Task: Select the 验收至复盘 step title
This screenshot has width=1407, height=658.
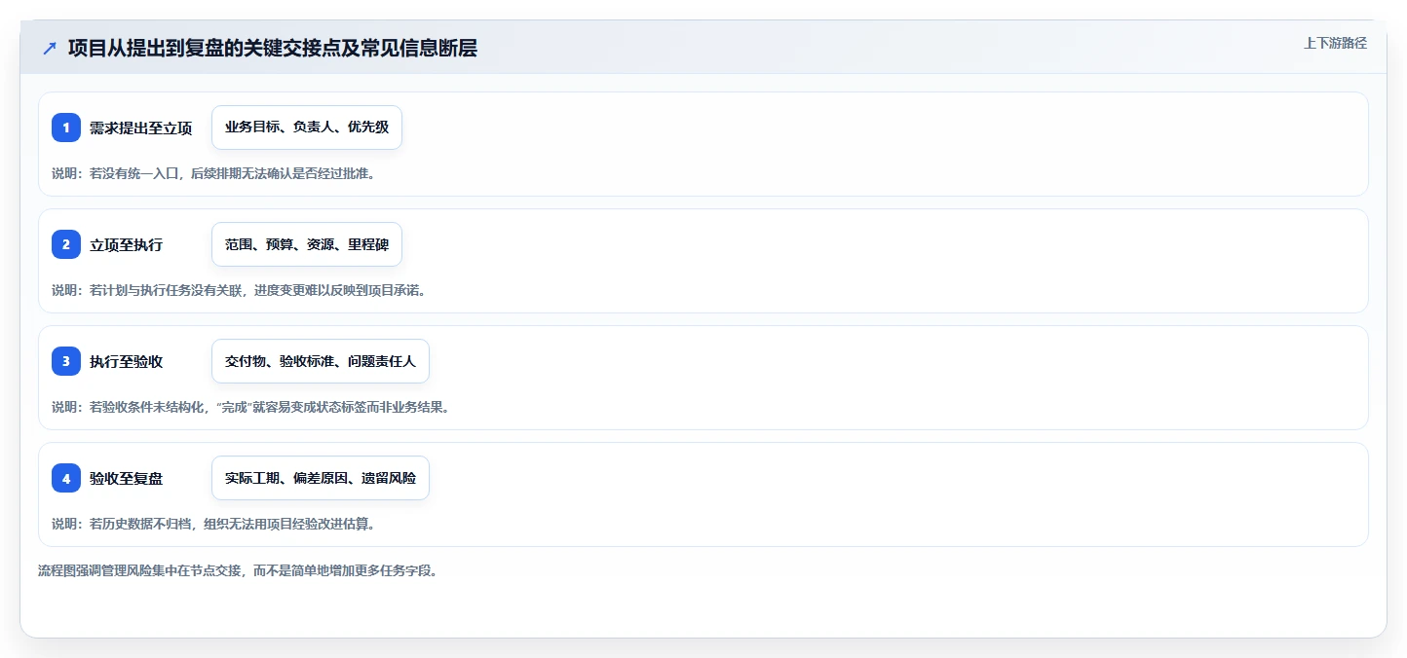Action: pyautogui.click(x=127, y=478)
